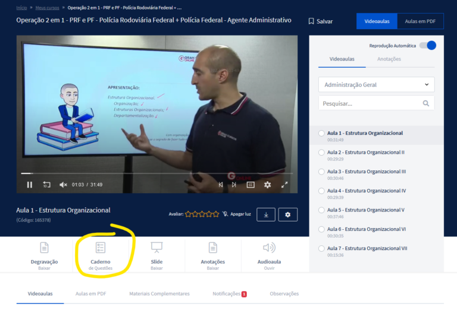Click video time display 01:03 / 31:49
The image size is (457, 310).
coord(87,185)
